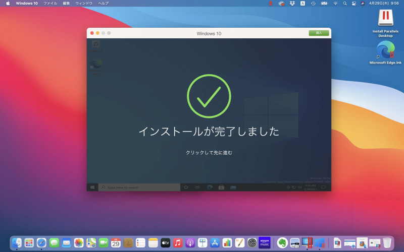Click Windows Start button in VM taskbar

[92, 187]
